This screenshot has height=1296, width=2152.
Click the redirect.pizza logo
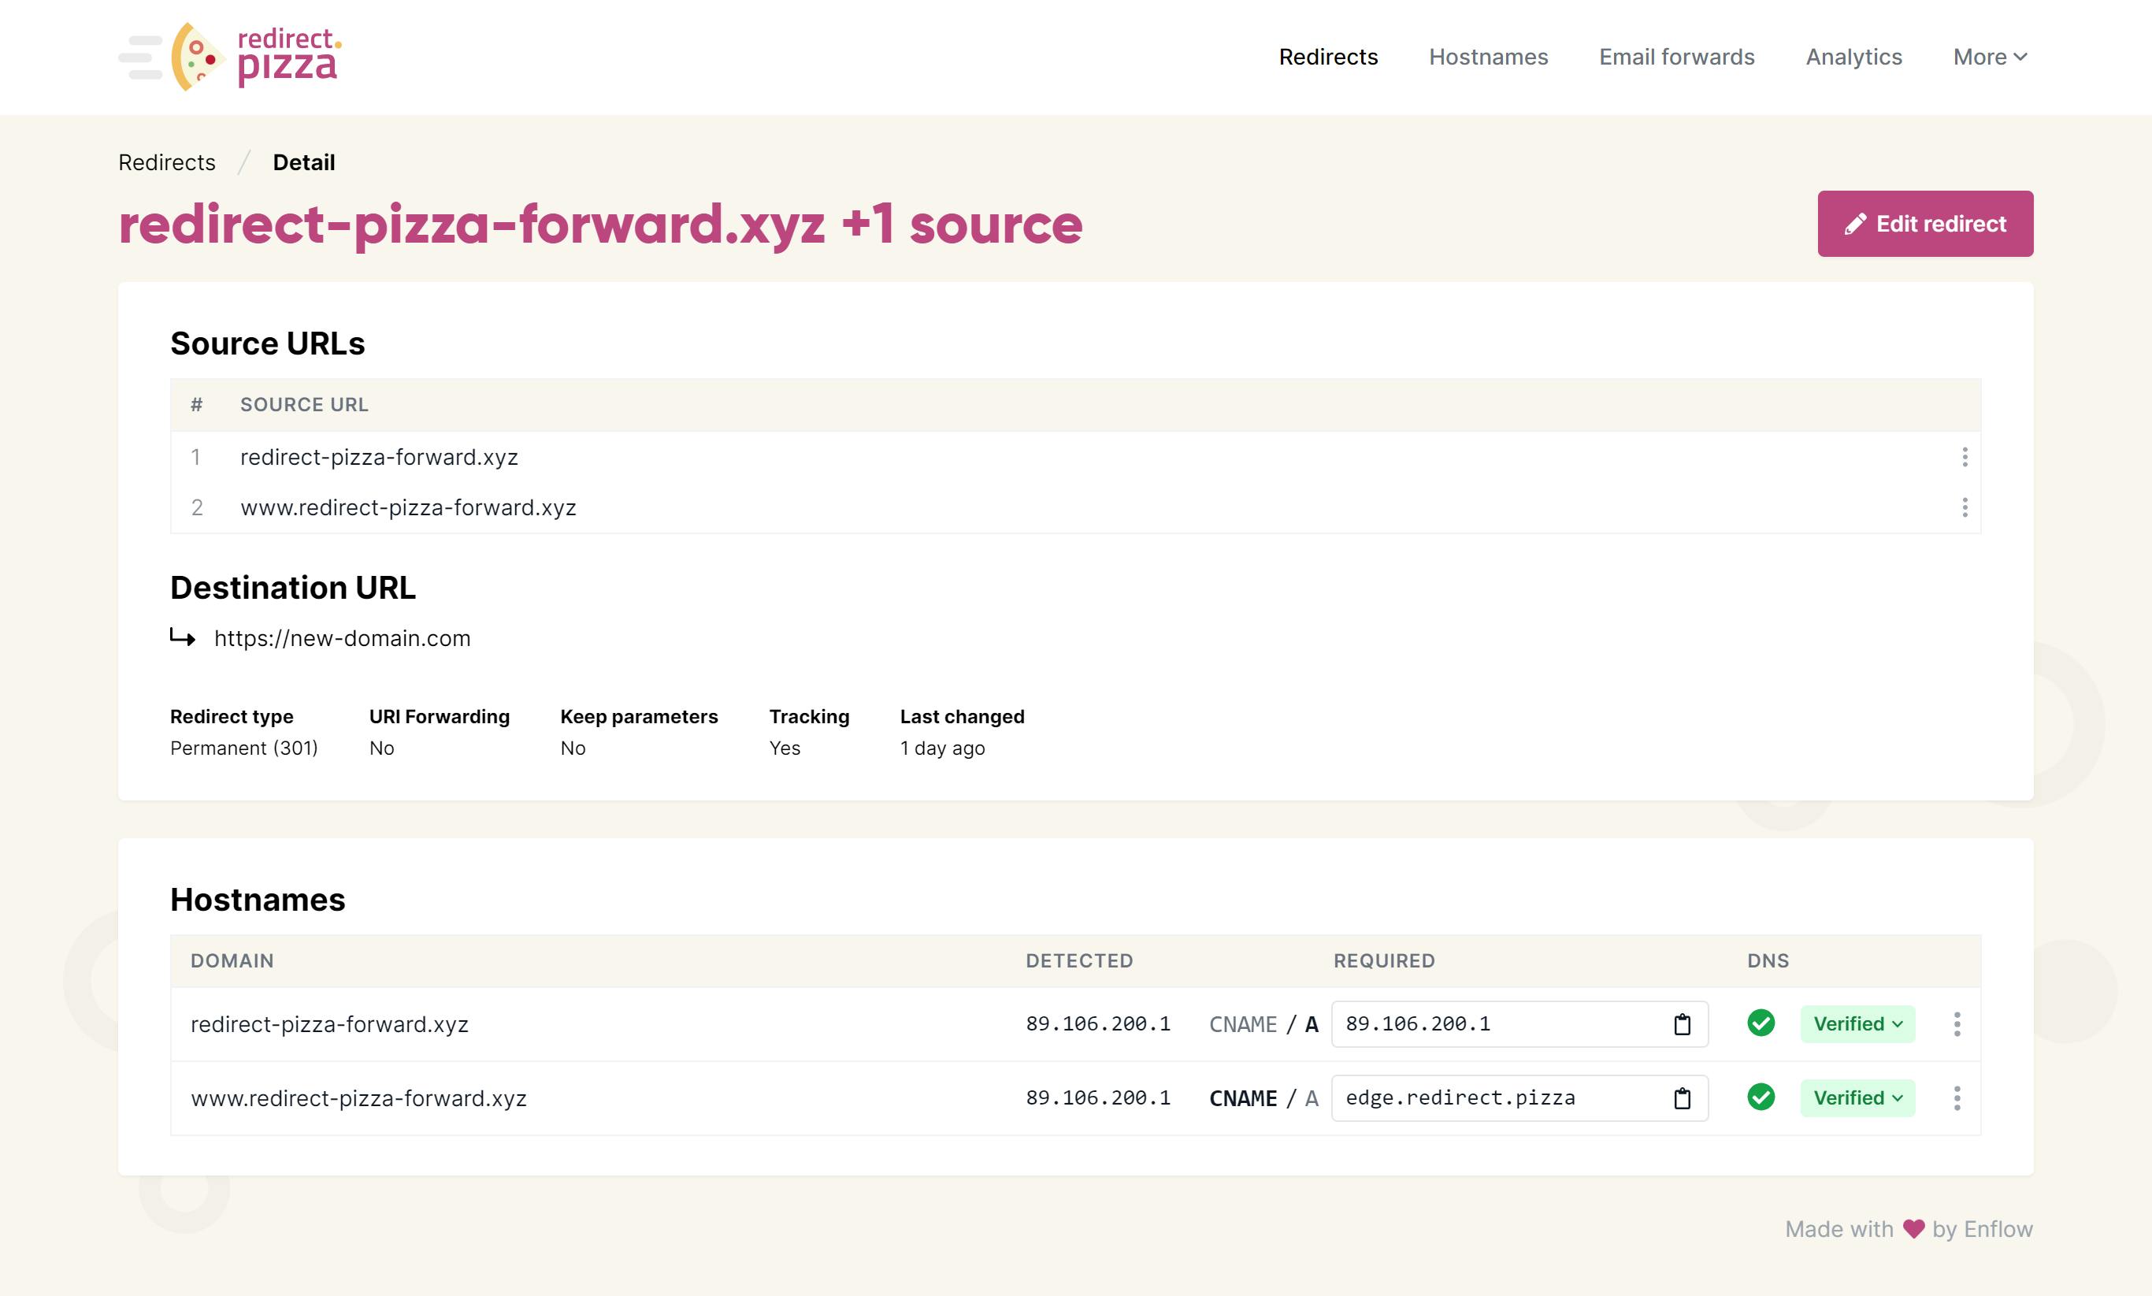(x=253, y=57)
